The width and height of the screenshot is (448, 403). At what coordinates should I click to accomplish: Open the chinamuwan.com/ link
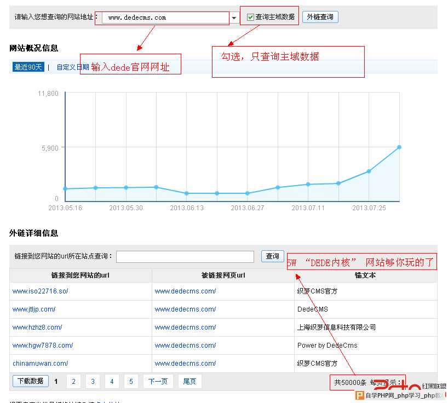pos(41,363)
